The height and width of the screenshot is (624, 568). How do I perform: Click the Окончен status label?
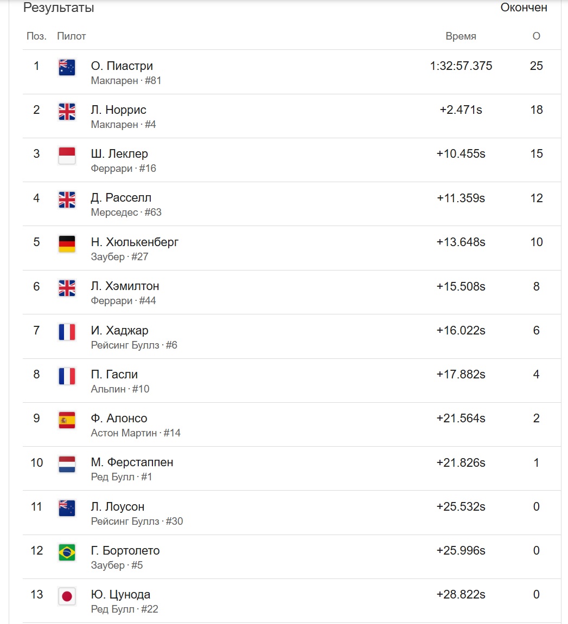click(x=524, y=8)
